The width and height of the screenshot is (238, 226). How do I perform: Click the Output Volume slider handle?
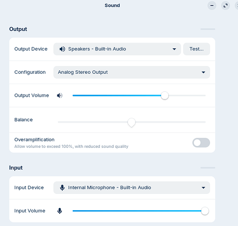(165, 95)
